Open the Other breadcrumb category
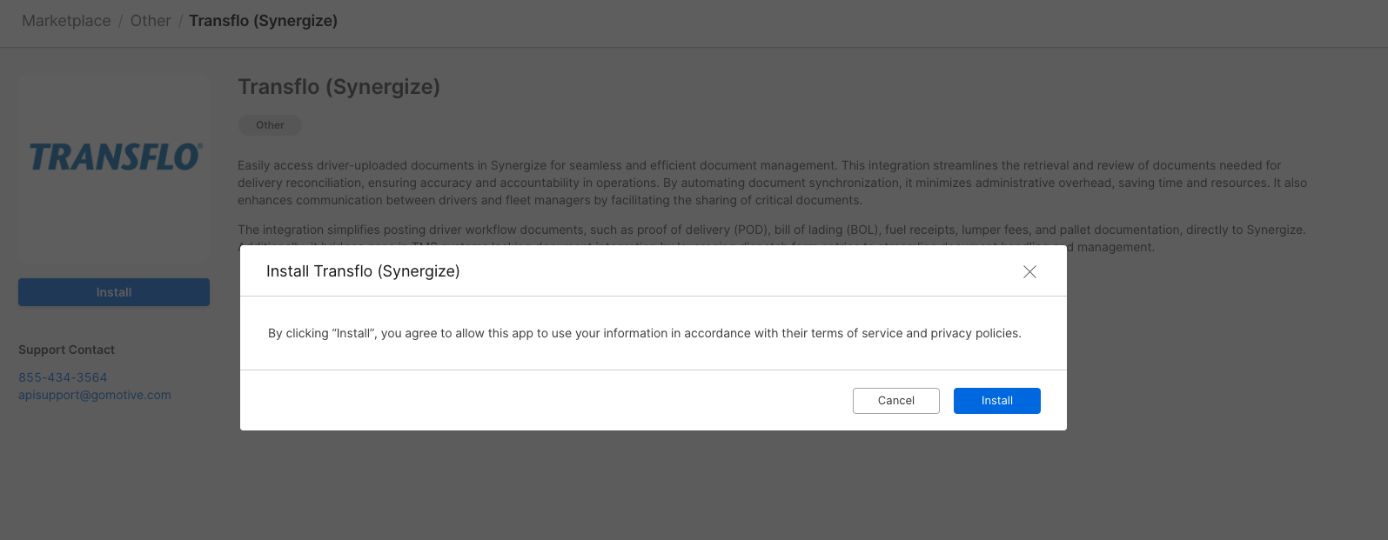1388x540 pixels. (151, 21)
